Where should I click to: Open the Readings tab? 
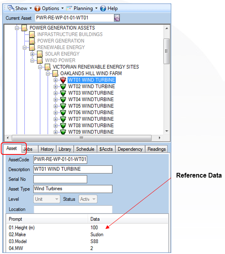(x=157, y=149)
